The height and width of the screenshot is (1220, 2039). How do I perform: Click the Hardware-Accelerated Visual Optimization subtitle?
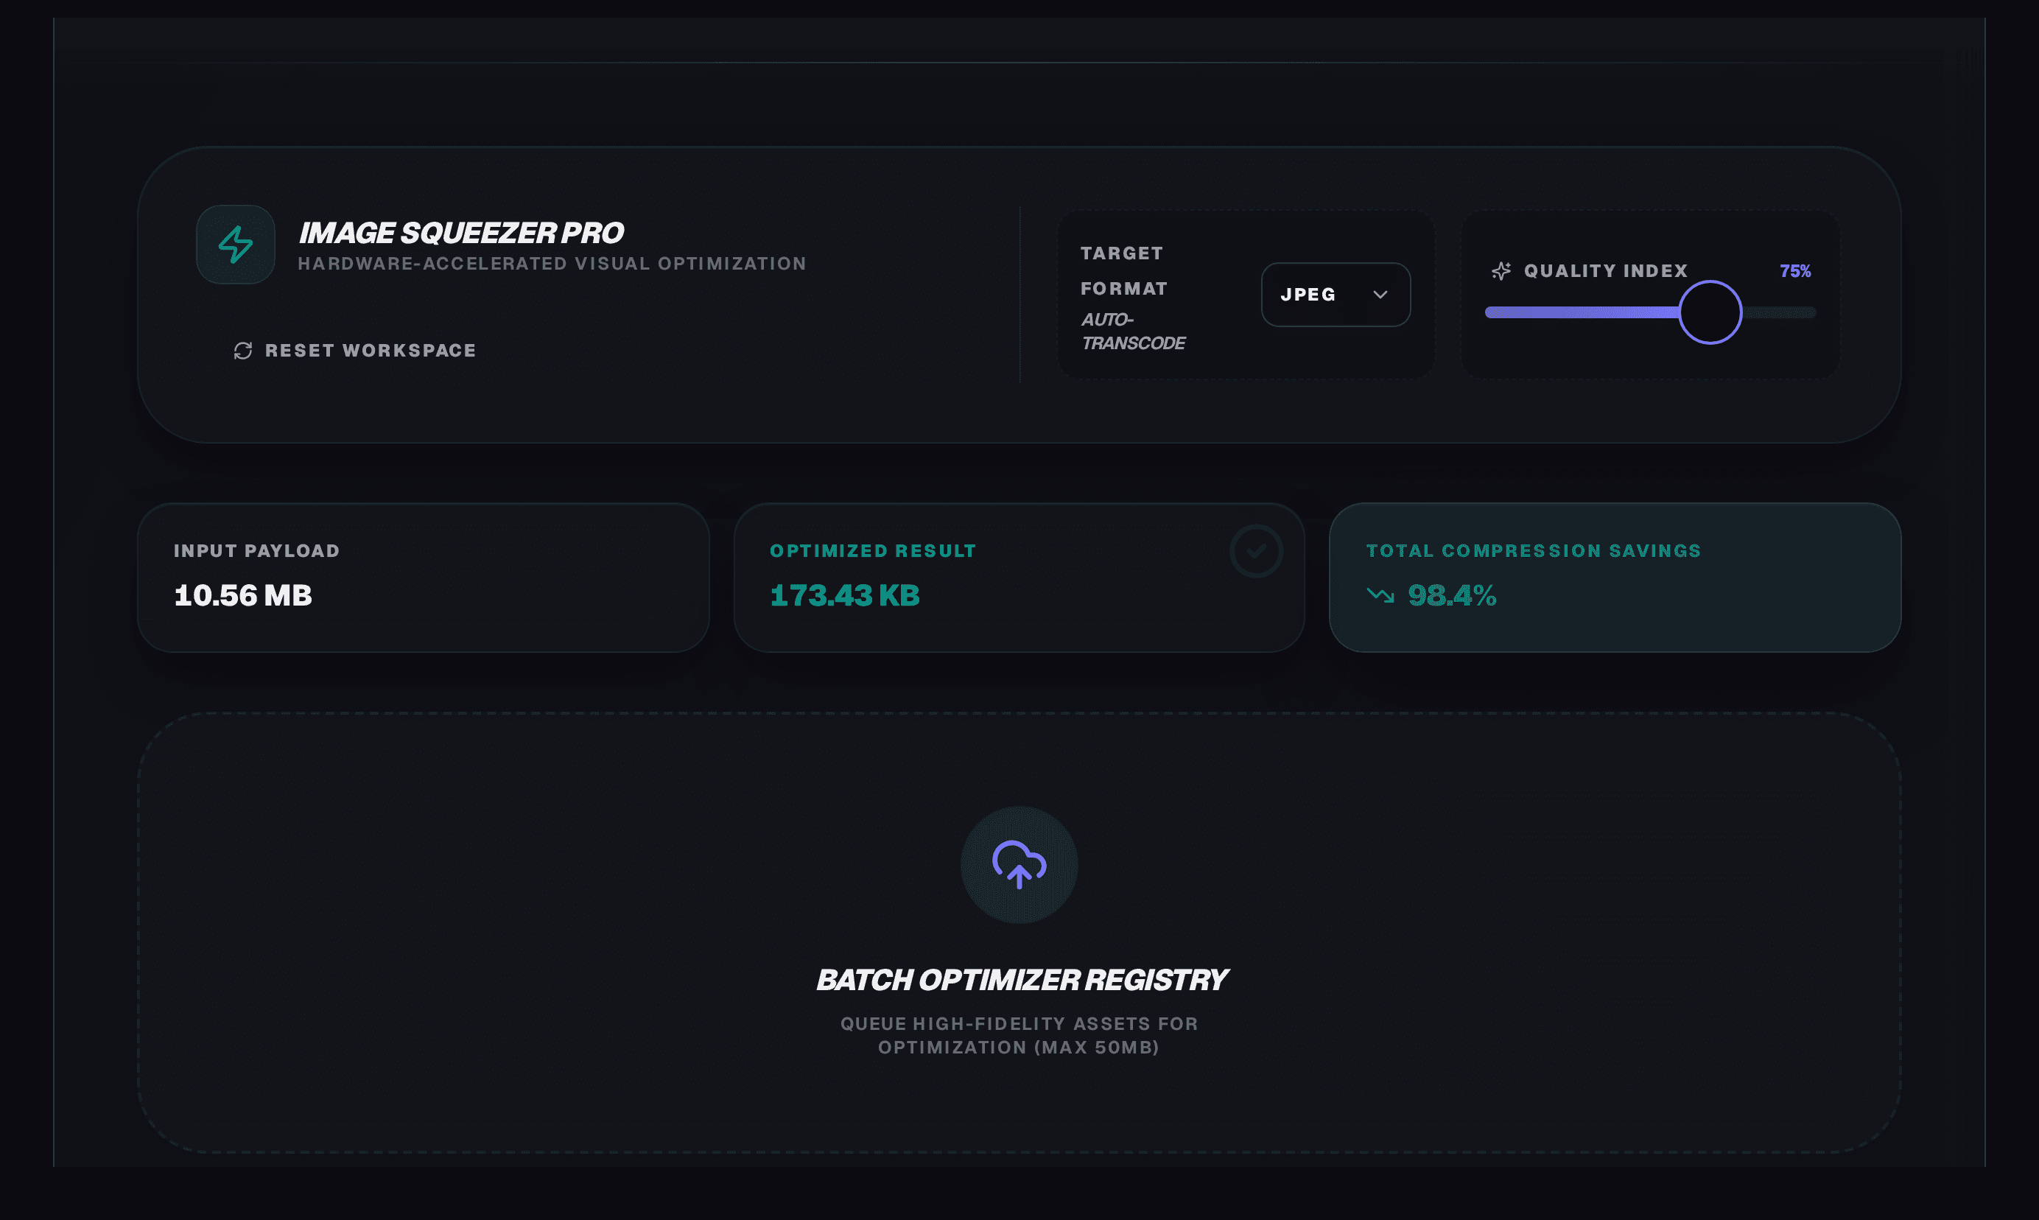[552, 264]
